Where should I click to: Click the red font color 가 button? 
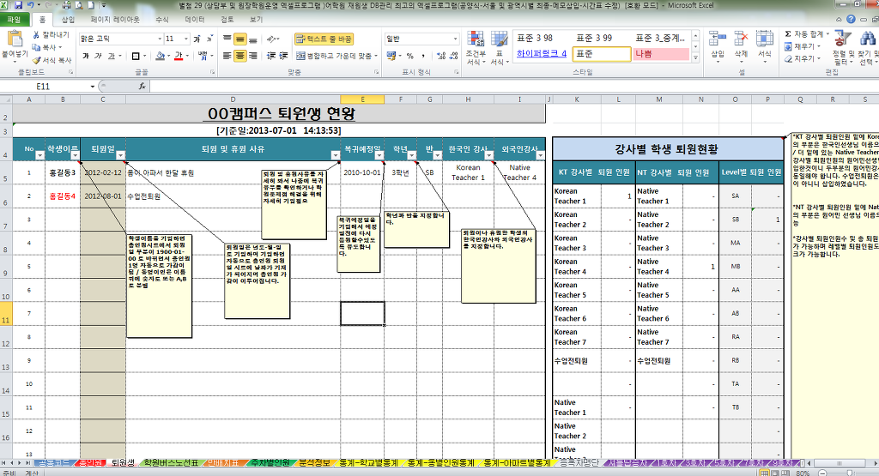pos(179,56)
